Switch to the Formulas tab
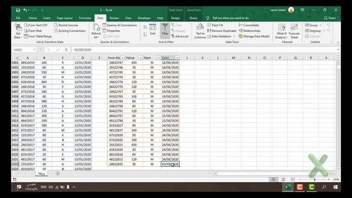352x198 pixels. coord(85,18)
